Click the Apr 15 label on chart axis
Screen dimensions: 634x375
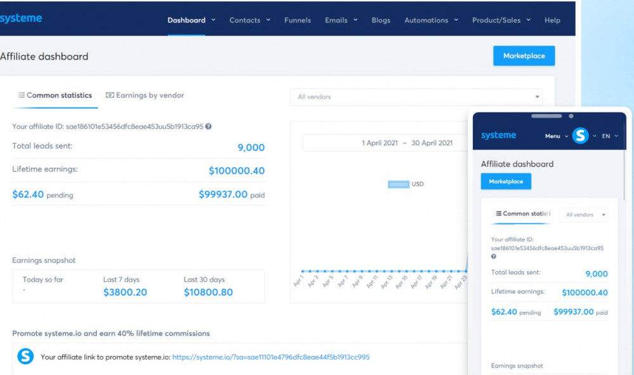tap(402, 282)
